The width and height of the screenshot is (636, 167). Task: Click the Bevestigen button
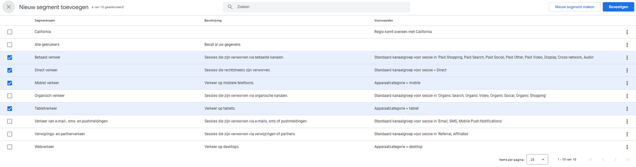point(618,7)
